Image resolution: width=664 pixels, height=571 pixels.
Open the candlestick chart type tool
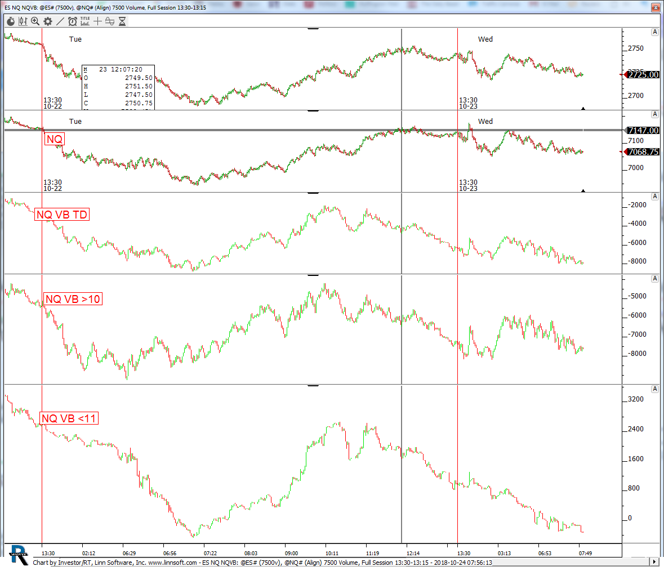pyautogui.click(x=23, y=21)
